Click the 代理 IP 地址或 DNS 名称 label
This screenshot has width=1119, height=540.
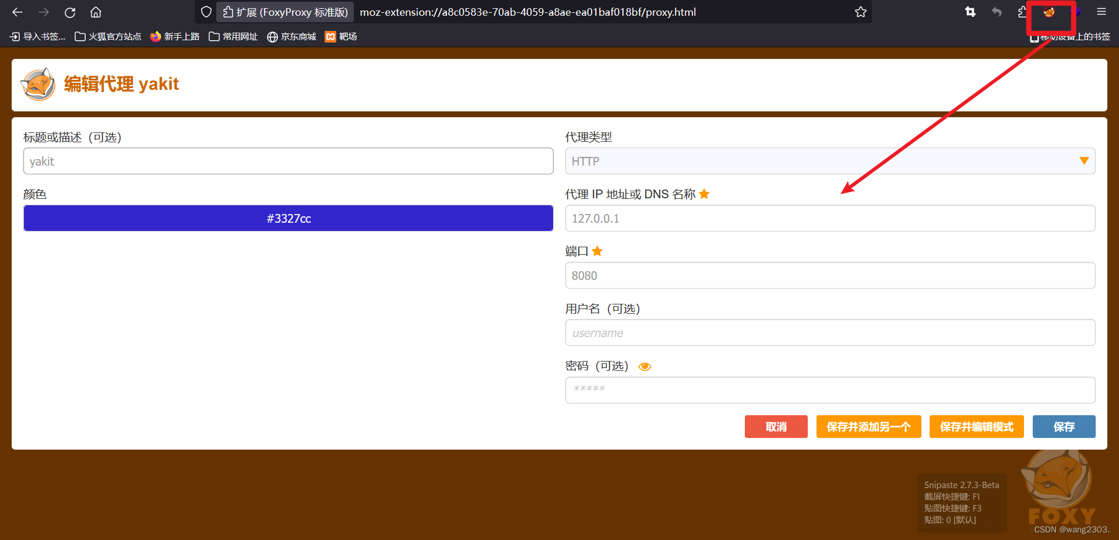(631, 194)
